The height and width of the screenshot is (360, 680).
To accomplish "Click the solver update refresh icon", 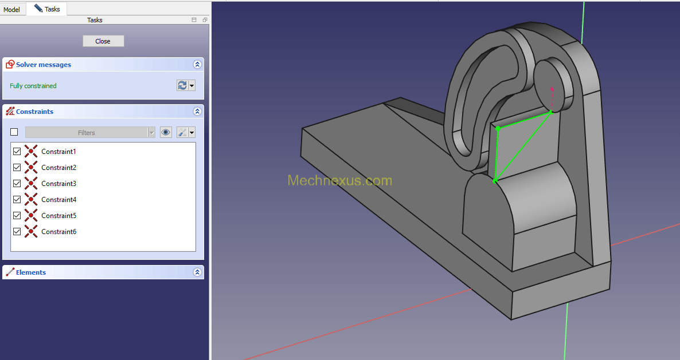I will (x=182, y=85).
